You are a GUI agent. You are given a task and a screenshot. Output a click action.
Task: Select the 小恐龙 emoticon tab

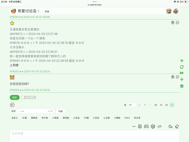coord(76,118)
